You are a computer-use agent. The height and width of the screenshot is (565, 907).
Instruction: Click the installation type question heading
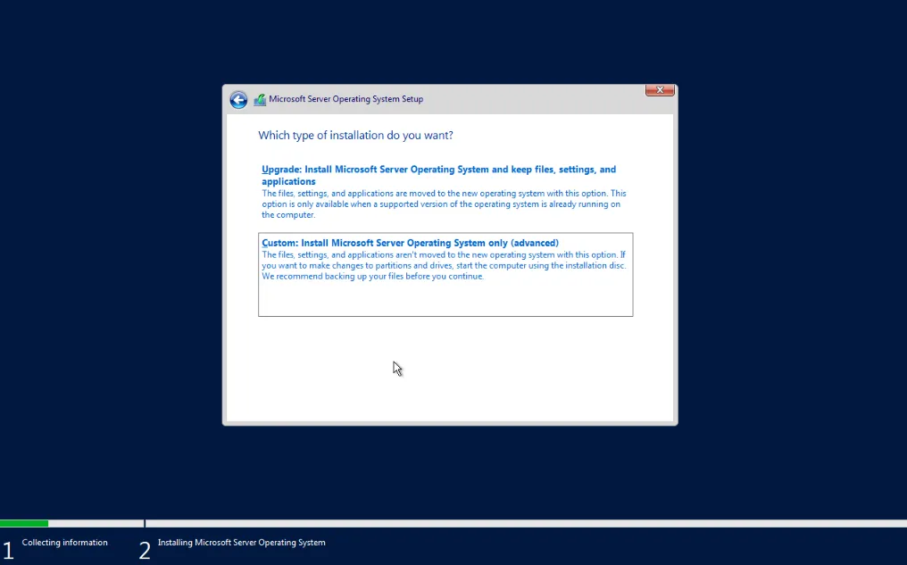(x=355, y=135)
